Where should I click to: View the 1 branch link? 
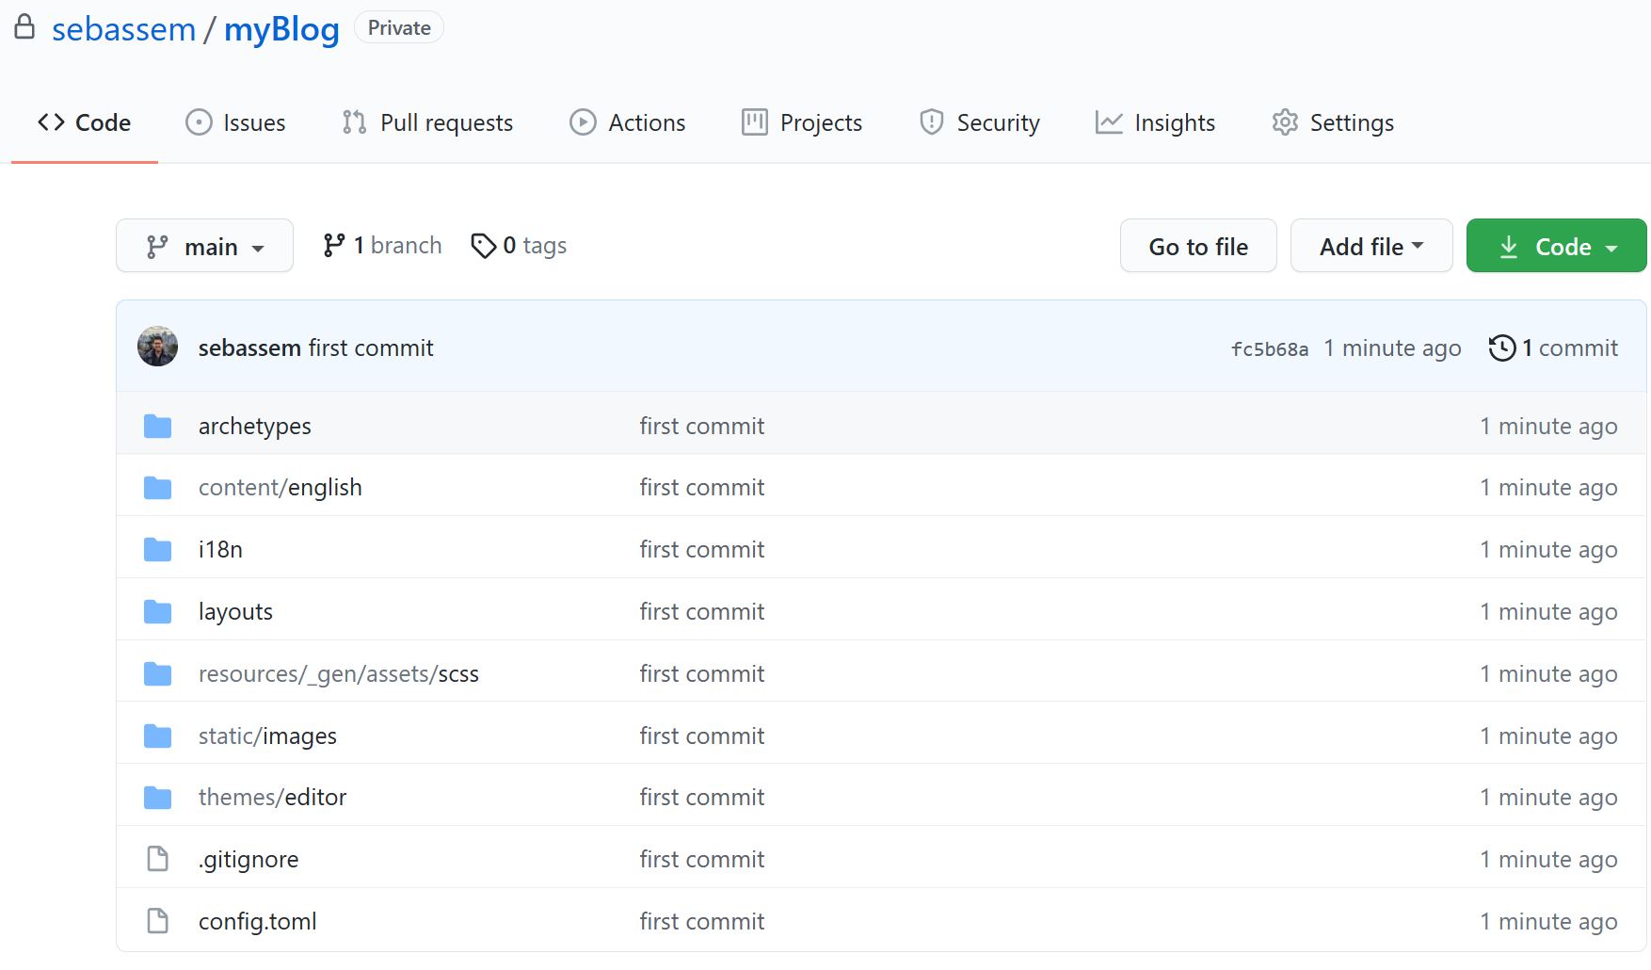coord(382,246)
